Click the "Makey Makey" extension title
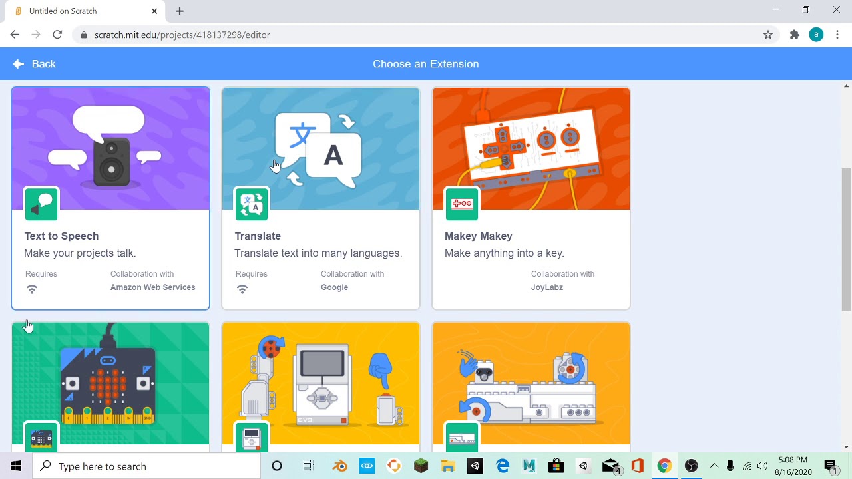852x479 pixels. tap(478, 236)
